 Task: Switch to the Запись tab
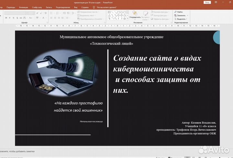pos(49,7)
